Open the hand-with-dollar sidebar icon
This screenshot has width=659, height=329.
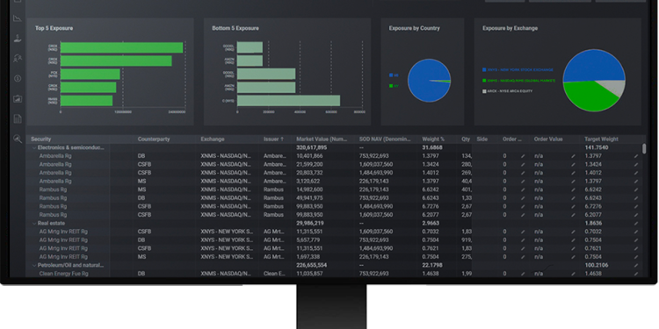[x=18, y=39]
